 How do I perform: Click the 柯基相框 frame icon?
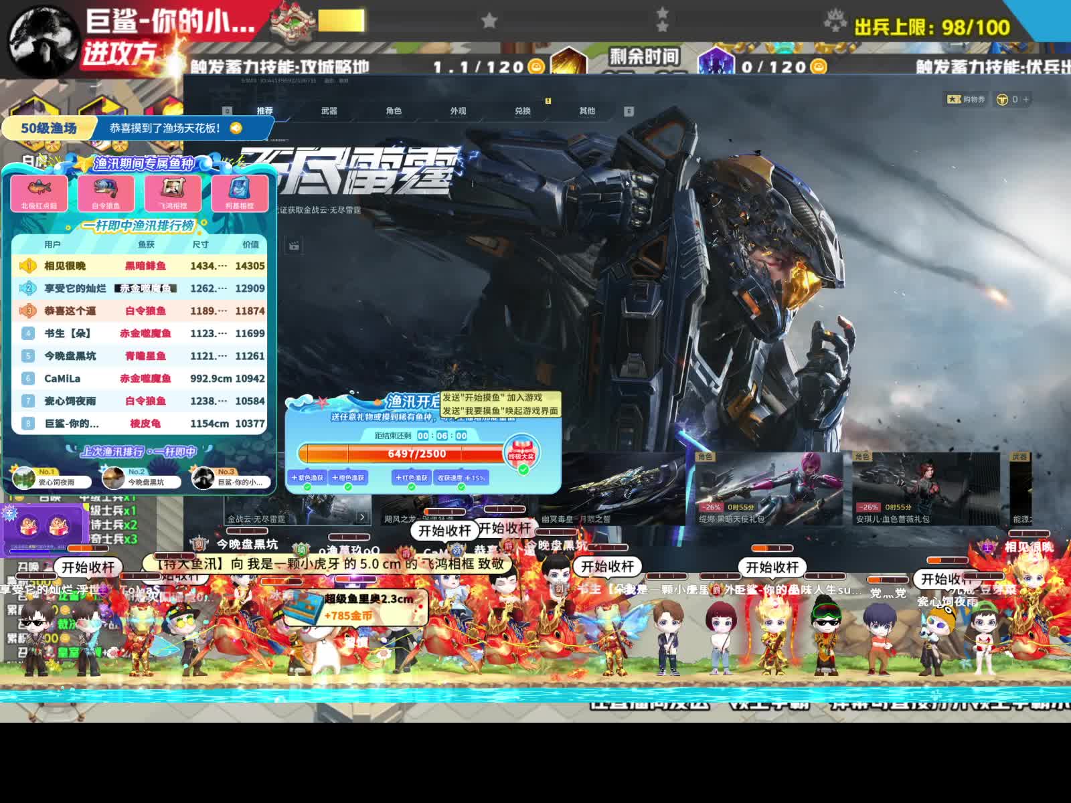[240, 192]
